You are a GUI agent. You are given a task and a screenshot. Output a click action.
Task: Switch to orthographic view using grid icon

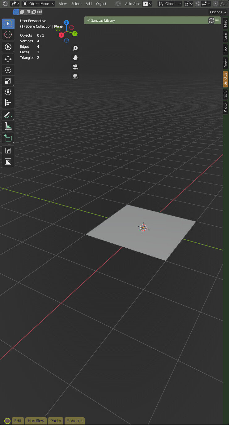pos(75,76)
